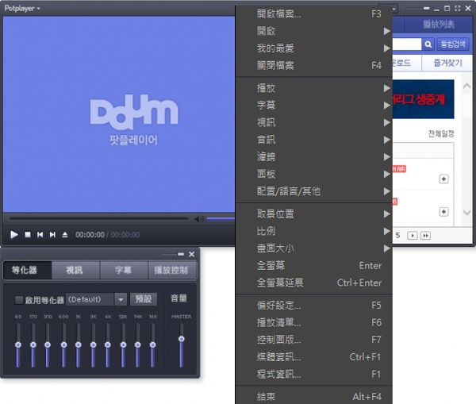The height and width of the screenshot is (404, 476).
Task: Open the red live broadcast banner
Action: coord(423,99)
